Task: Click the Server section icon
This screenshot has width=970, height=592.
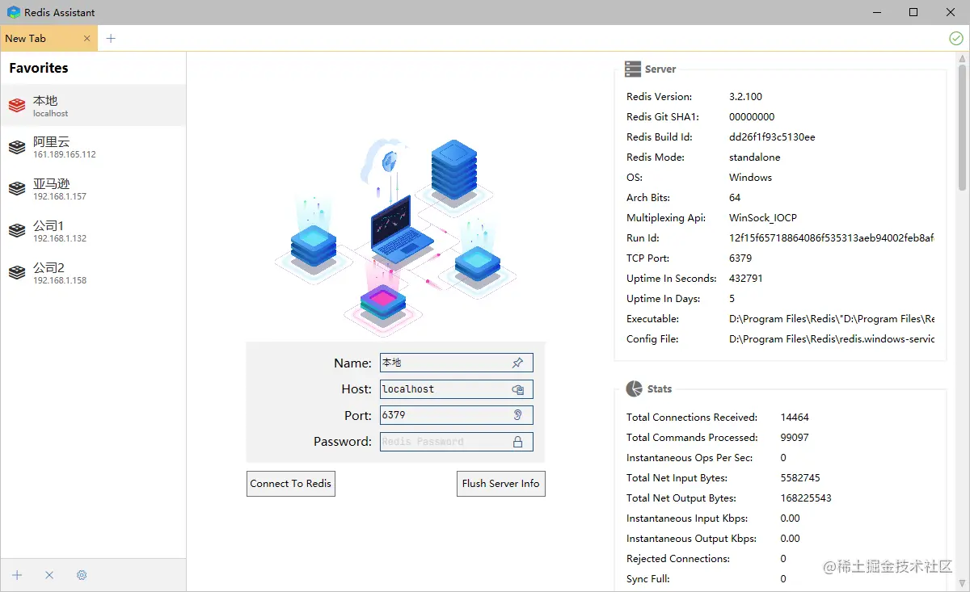Action: [633, 69]
